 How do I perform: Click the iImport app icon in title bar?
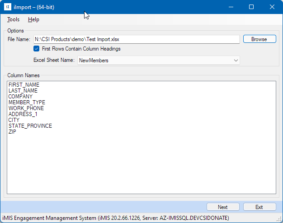tap(8, 7)
